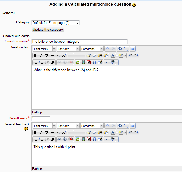Screen dimensions: 182x172
Task: Click the Update the category button
Action: coord(48,30)
